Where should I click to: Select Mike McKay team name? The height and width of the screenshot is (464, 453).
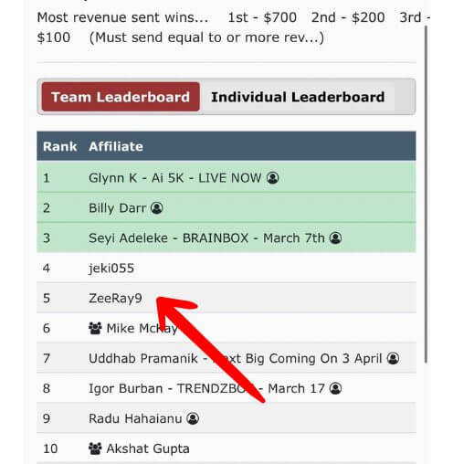142,329
